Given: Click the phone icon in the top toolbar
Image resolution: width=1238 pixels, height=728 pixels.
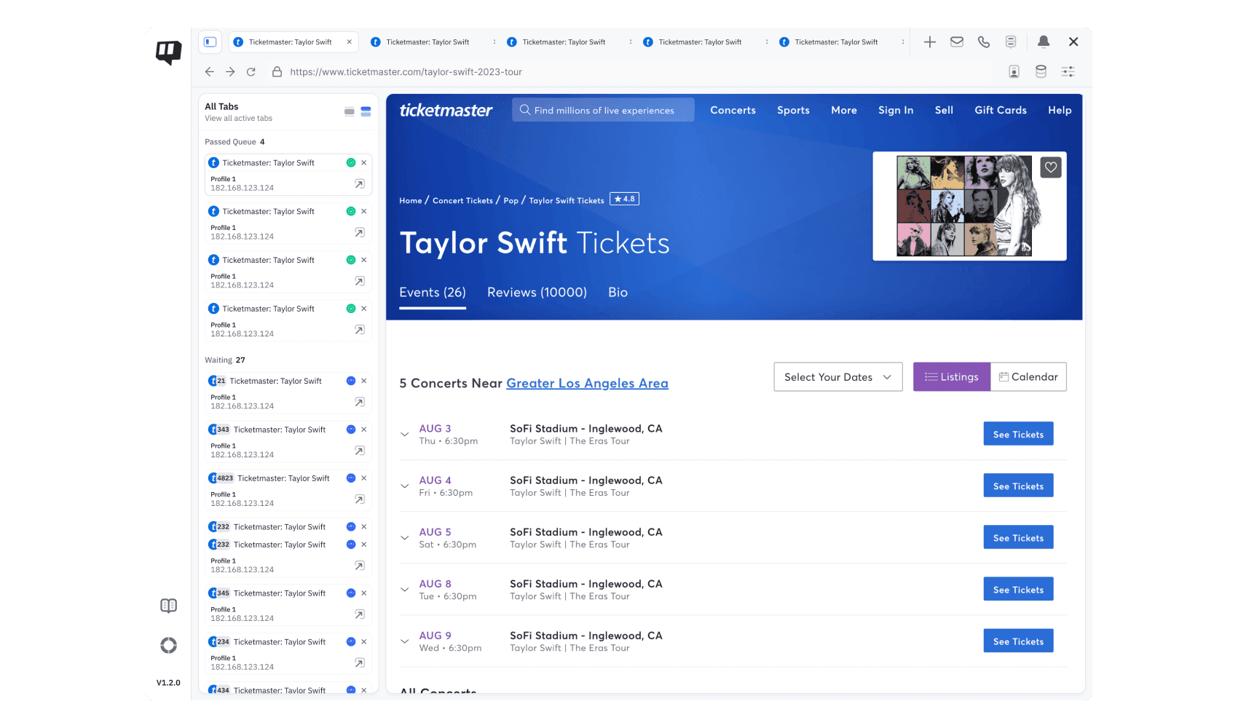Looking at the screenshot, I should [984, 42].
